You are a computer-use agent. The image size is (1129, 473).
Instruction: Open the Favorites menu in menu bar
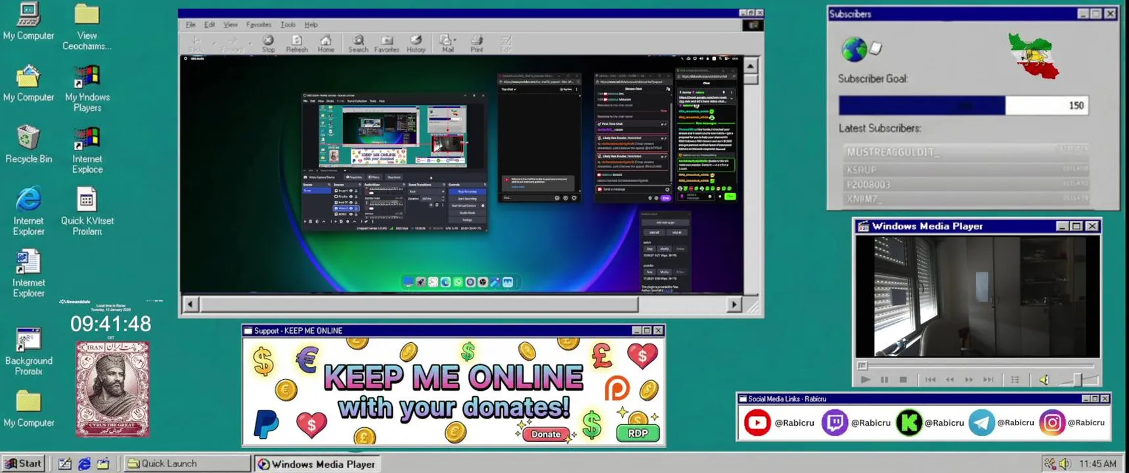(x=259, y=25)
